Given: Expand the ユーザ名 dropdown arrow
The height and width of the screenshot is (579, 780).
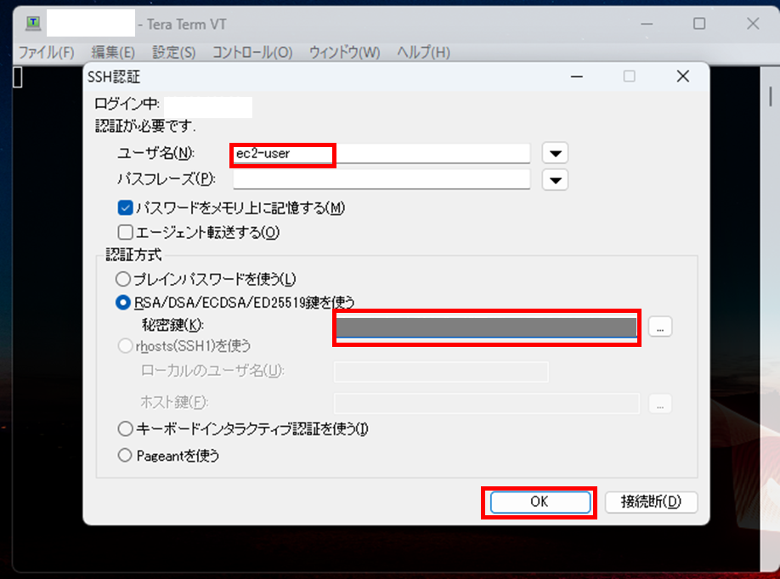Looking at the screenshot, I should pyautogui.click(x=555, y=153).
